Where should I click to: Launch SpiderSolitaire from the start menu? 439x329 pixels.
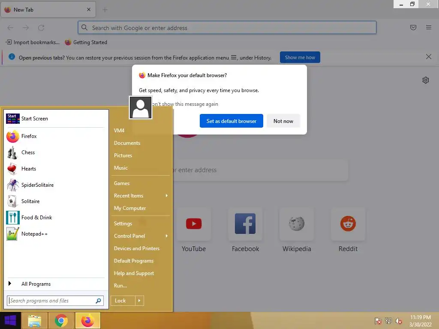[x=55, y=185]
